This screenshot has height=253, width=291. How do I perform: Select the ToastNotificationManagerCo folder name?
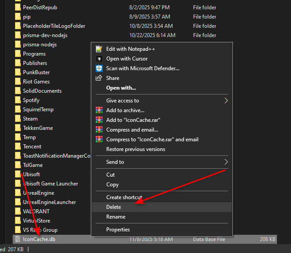click(57, 156)
